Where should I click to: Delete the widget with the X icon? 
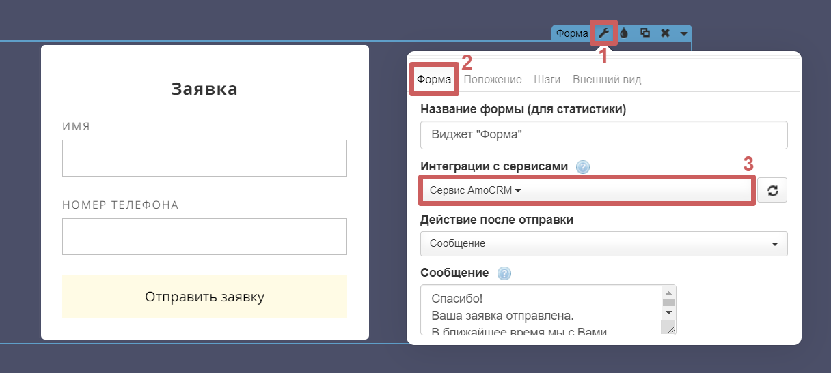[664, 33]
